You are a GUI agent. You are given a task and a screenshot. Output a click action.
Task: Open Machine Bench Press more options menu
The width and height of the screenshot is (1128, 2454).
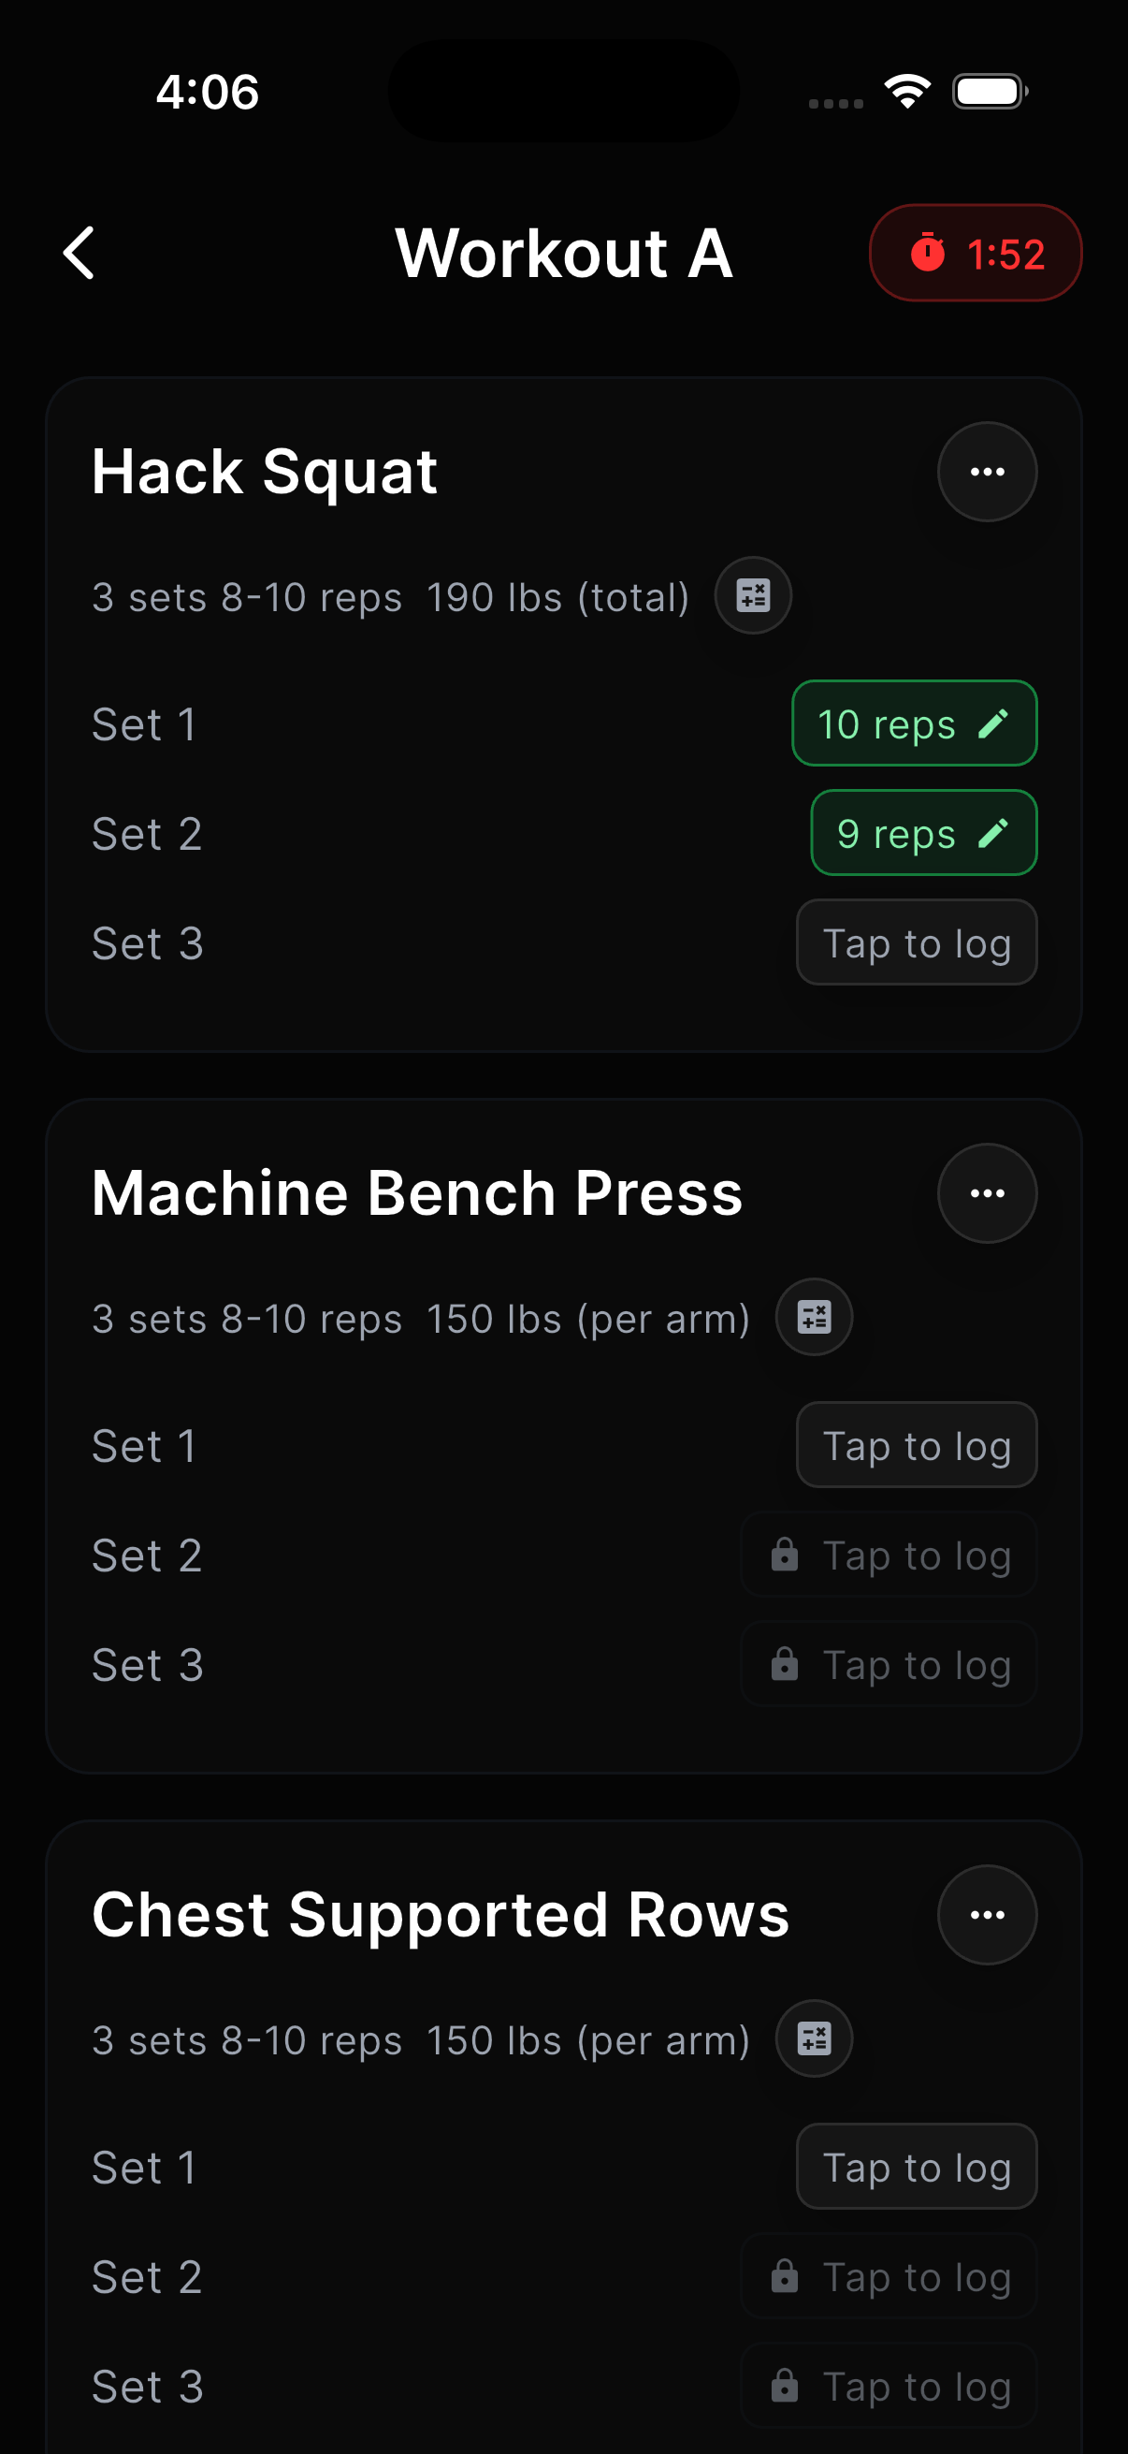pos(986,1192)
